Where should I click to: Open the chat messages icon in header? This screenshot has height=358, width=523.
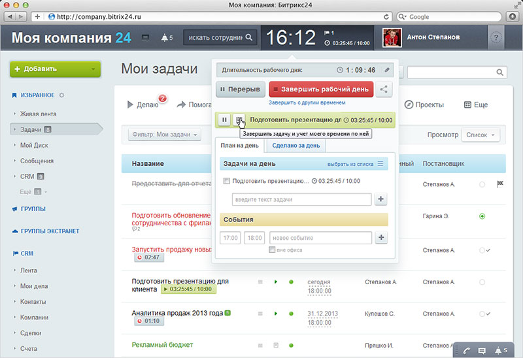[x=145, y=38]
